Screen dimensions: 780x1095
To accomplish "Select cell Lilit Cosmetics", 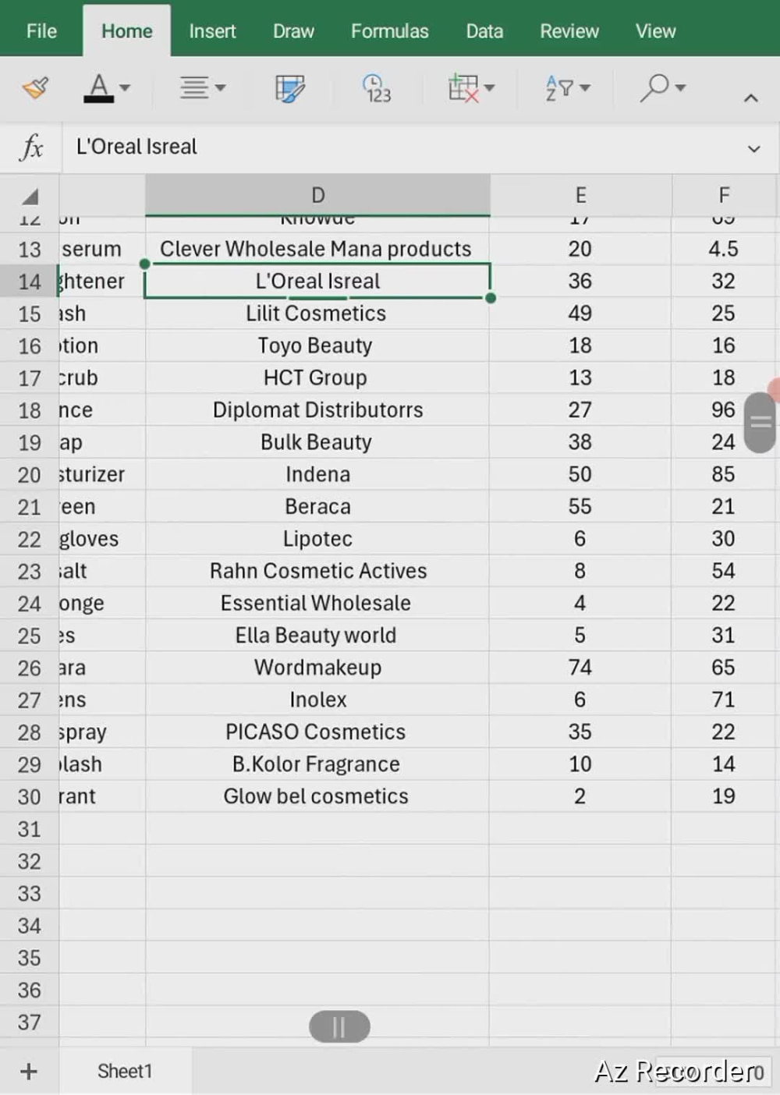I will pos(316,314).
